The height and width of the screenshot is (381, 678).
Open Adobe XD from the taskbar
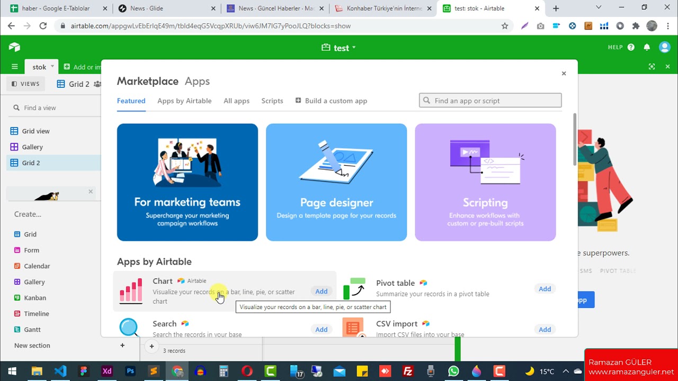pos(107,371)
